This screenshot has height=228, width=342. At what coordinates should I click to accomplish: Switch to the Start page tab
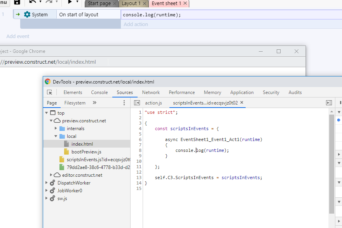click(x=99, y=3)
